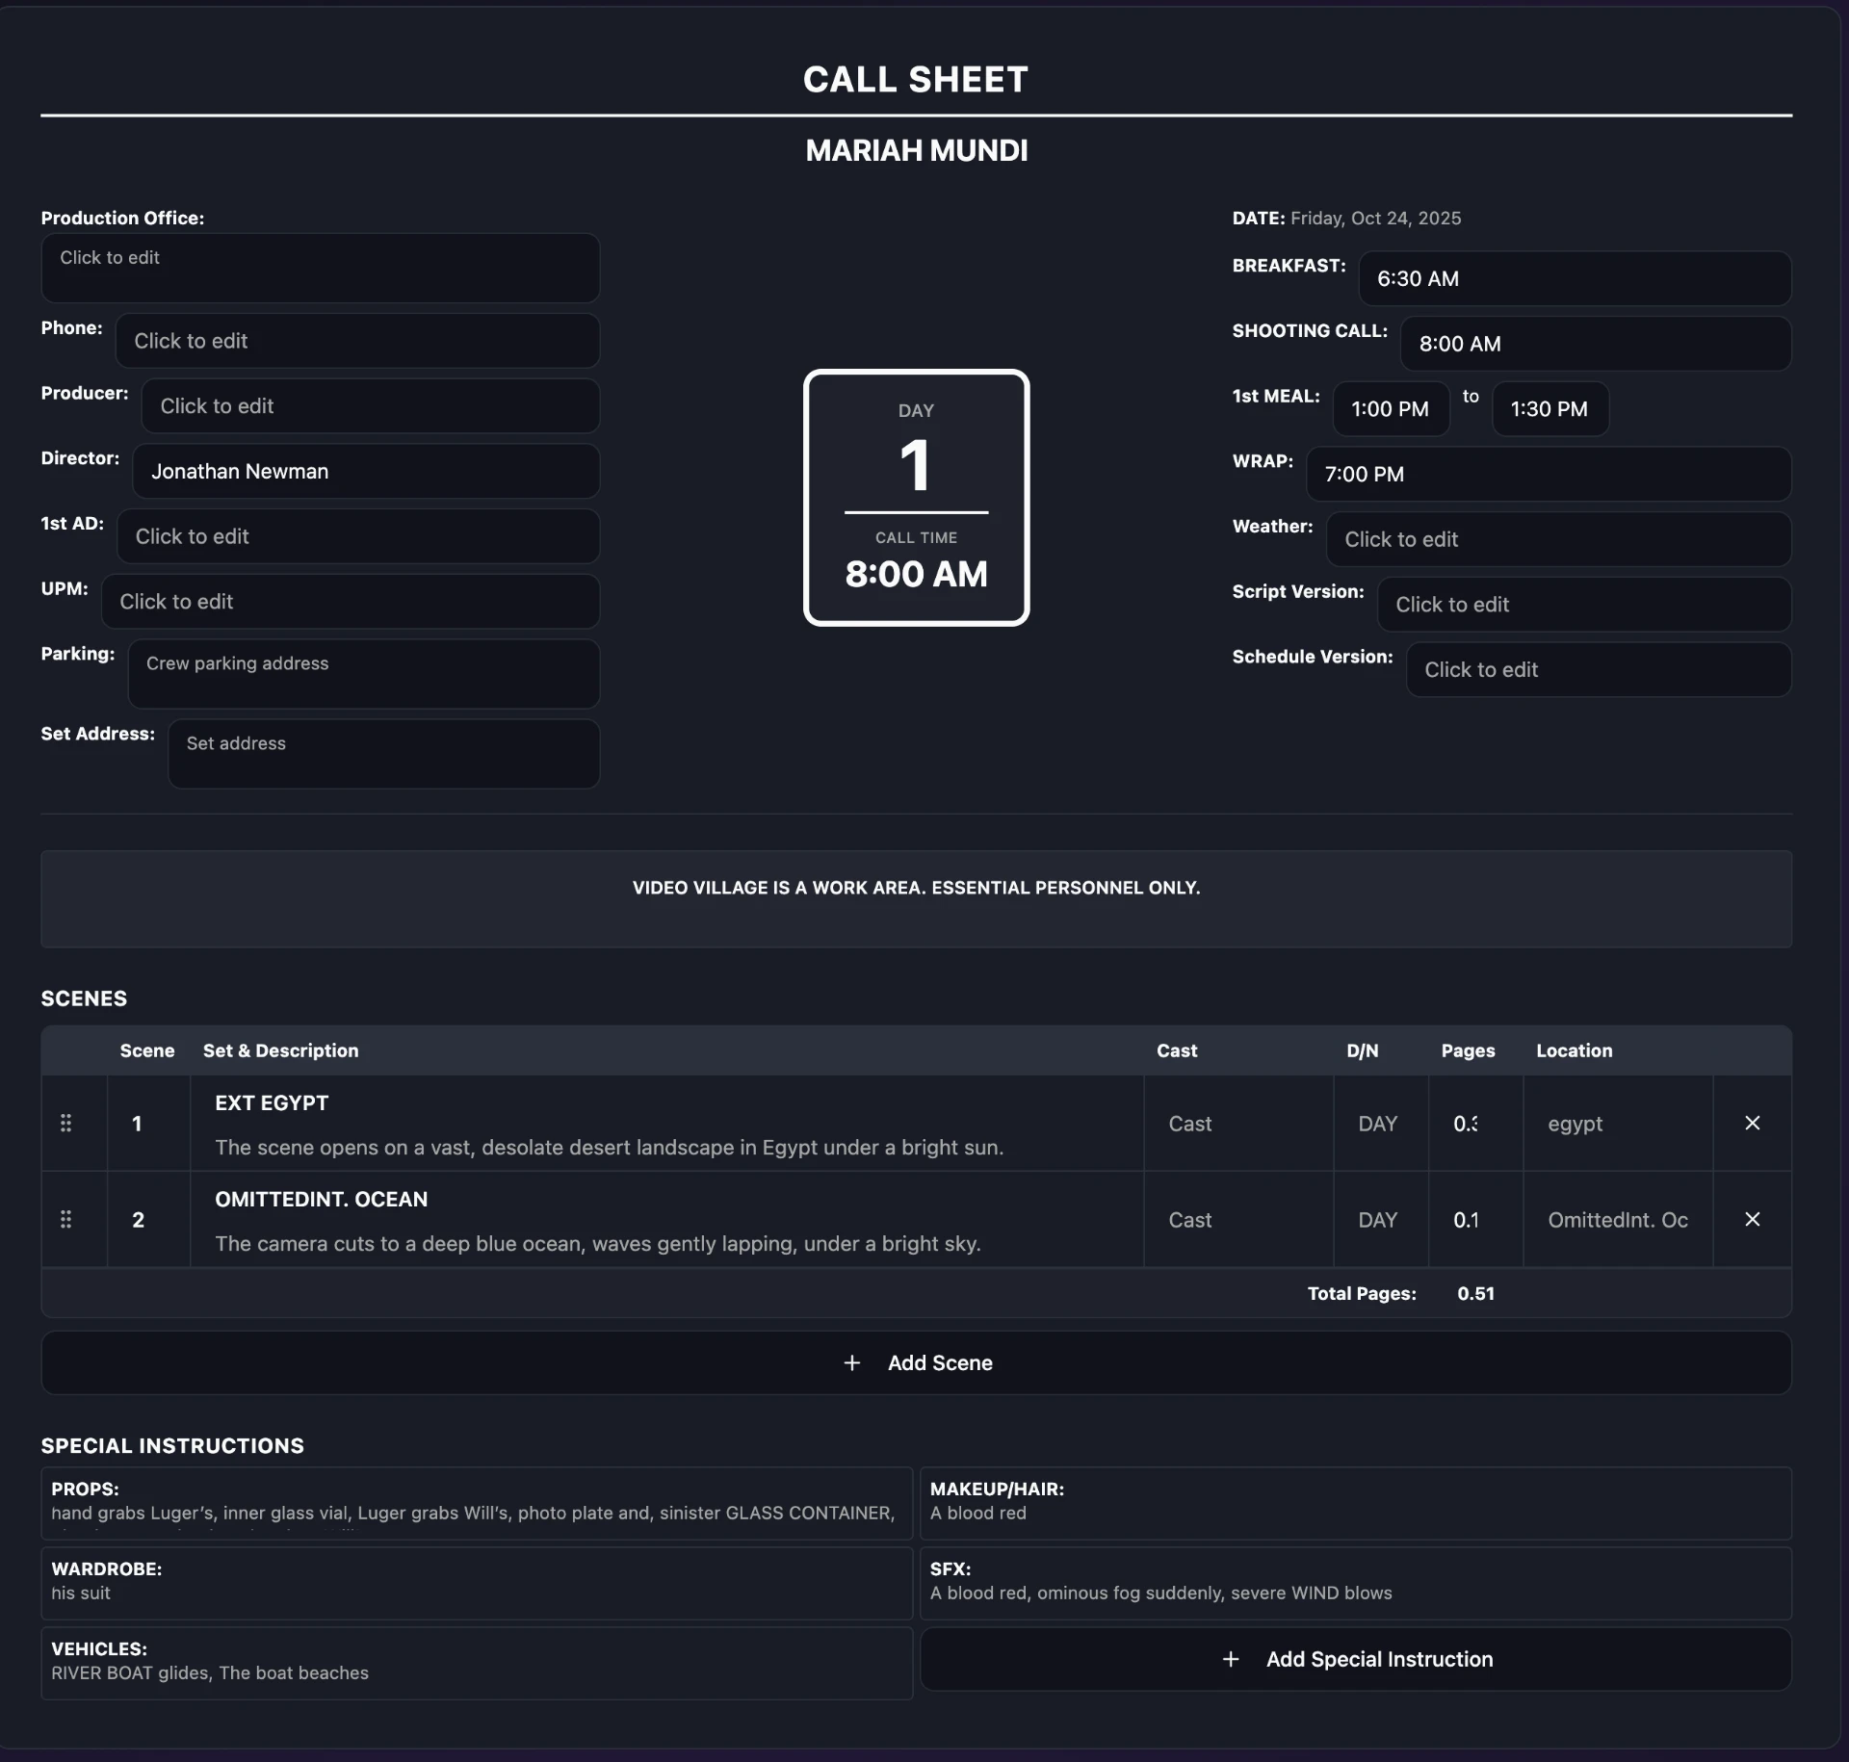The height and width of the screenshot is (1762, 1849).
Task: Click the PROPS special instruction box
Action: (x=477, y=1503)
